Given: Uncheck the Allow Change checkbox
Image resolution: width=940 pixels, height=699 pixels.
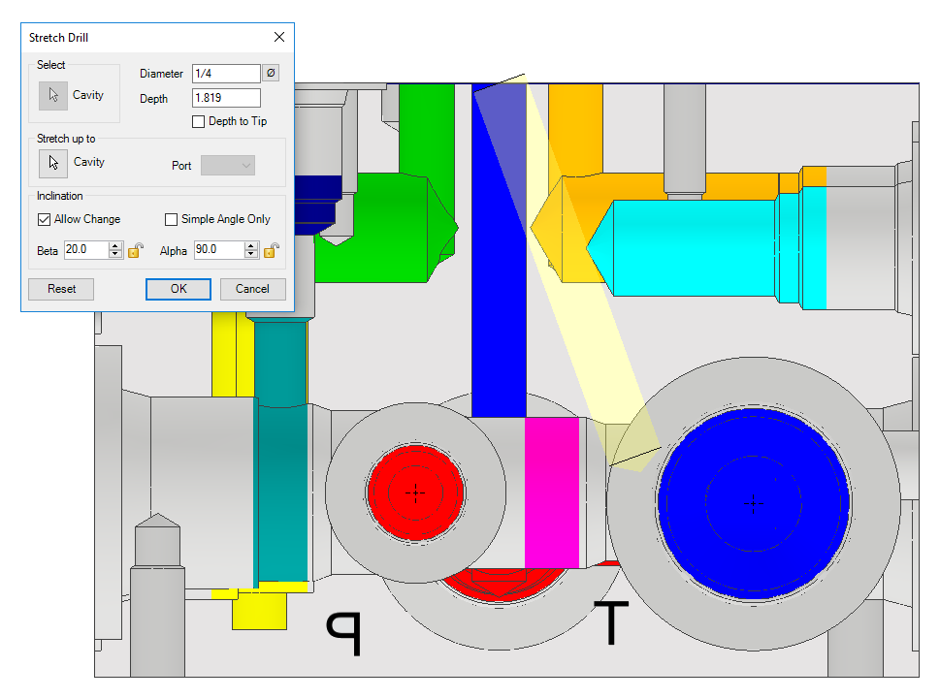Looking at the screenshot, I should pyautogui.click(x=45, y=220).
